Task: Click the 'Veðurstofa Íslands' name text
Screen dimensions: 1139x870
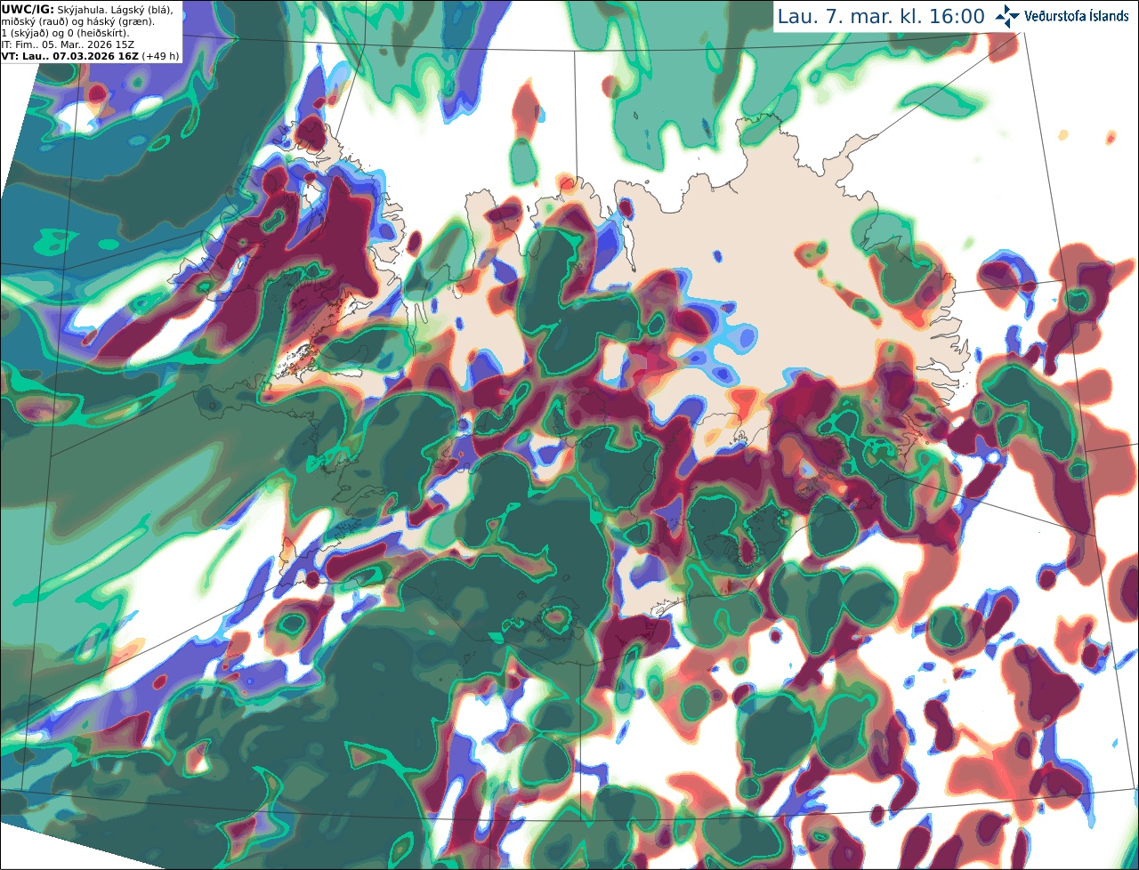Action: point(1076,16)
